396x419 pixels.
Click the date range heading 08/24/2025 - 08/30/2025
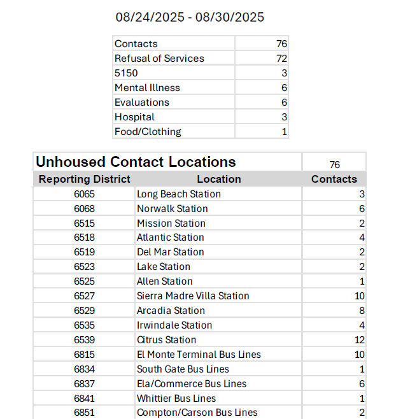point(190,17)
